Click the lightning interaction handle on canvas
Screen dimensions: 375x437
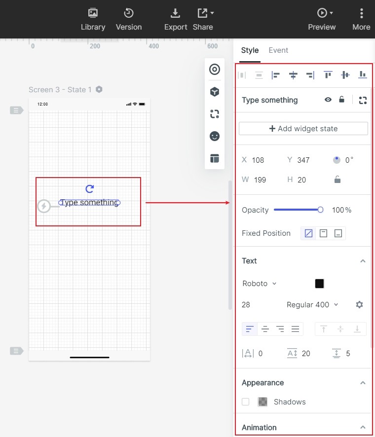pos(44,206)
